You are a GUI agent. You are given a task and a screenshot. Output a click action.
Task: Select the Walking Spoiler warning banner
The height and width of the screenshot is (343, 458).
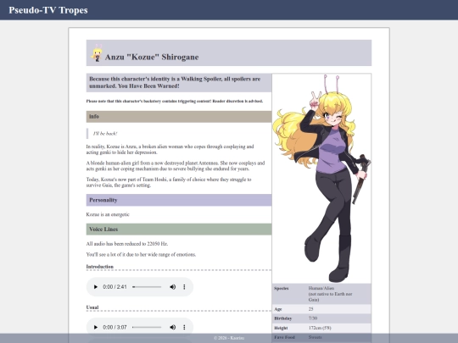click(x=179, y=82)
